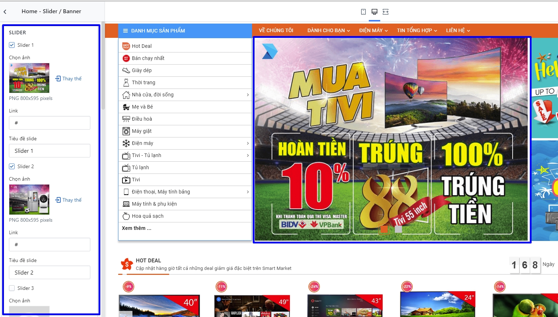Open the 40-inch TV product thumbnail
This screenshot has width=558, height=317.
159,306
